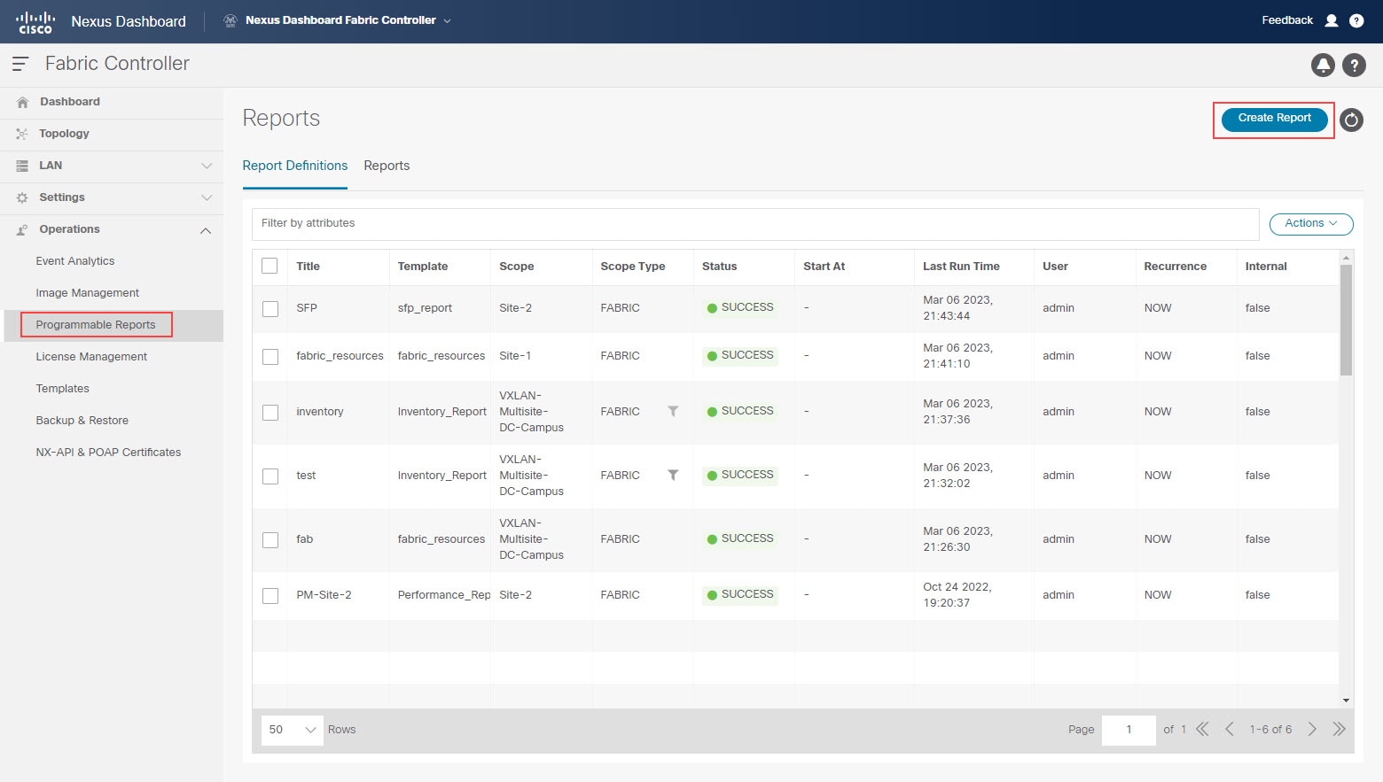Click the sfp_report template cell
This screenshot has width=1383, height=782.
(425, 308)
